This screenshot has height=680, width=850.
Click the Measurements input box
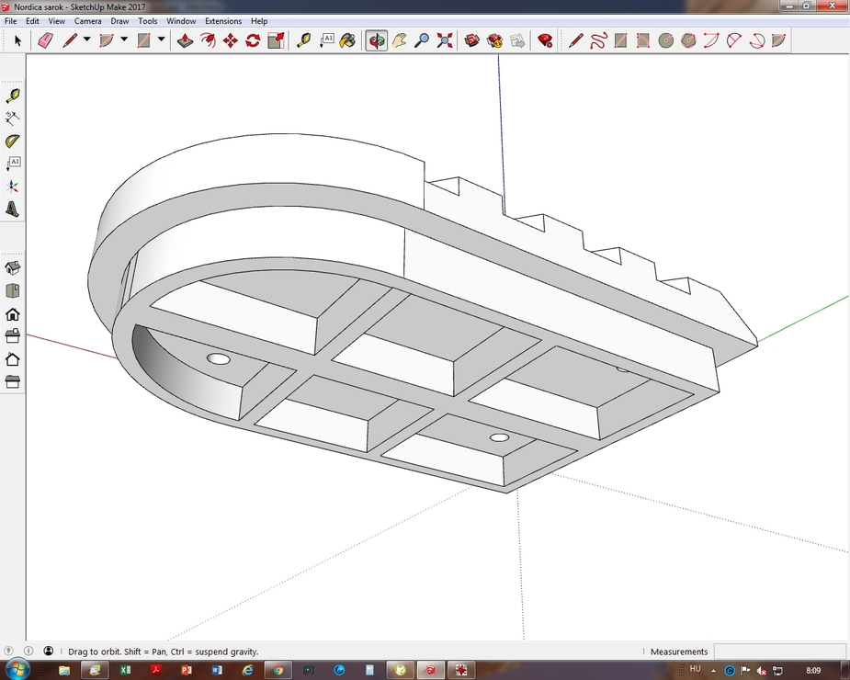[x=777, y=652]
